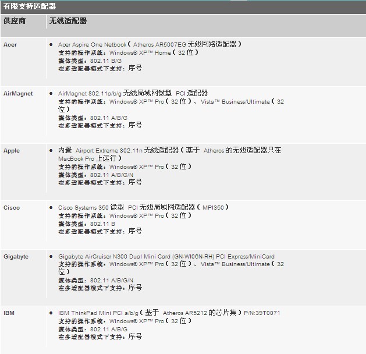
Task: Click the bullet beside Cisco Systems 350
Action: [51, 207]
